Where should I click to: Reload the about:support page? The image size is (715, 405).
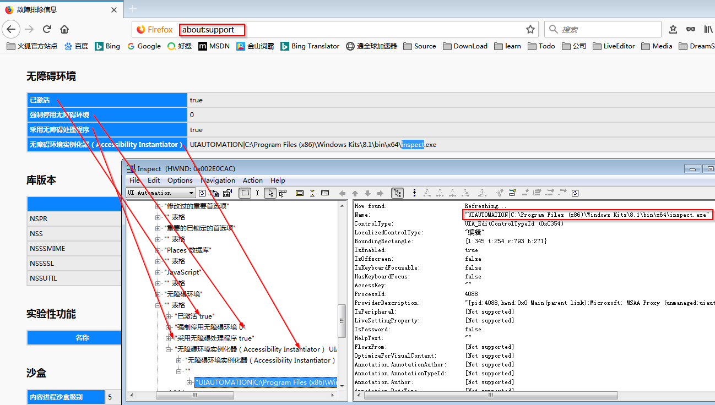(47, 29)
